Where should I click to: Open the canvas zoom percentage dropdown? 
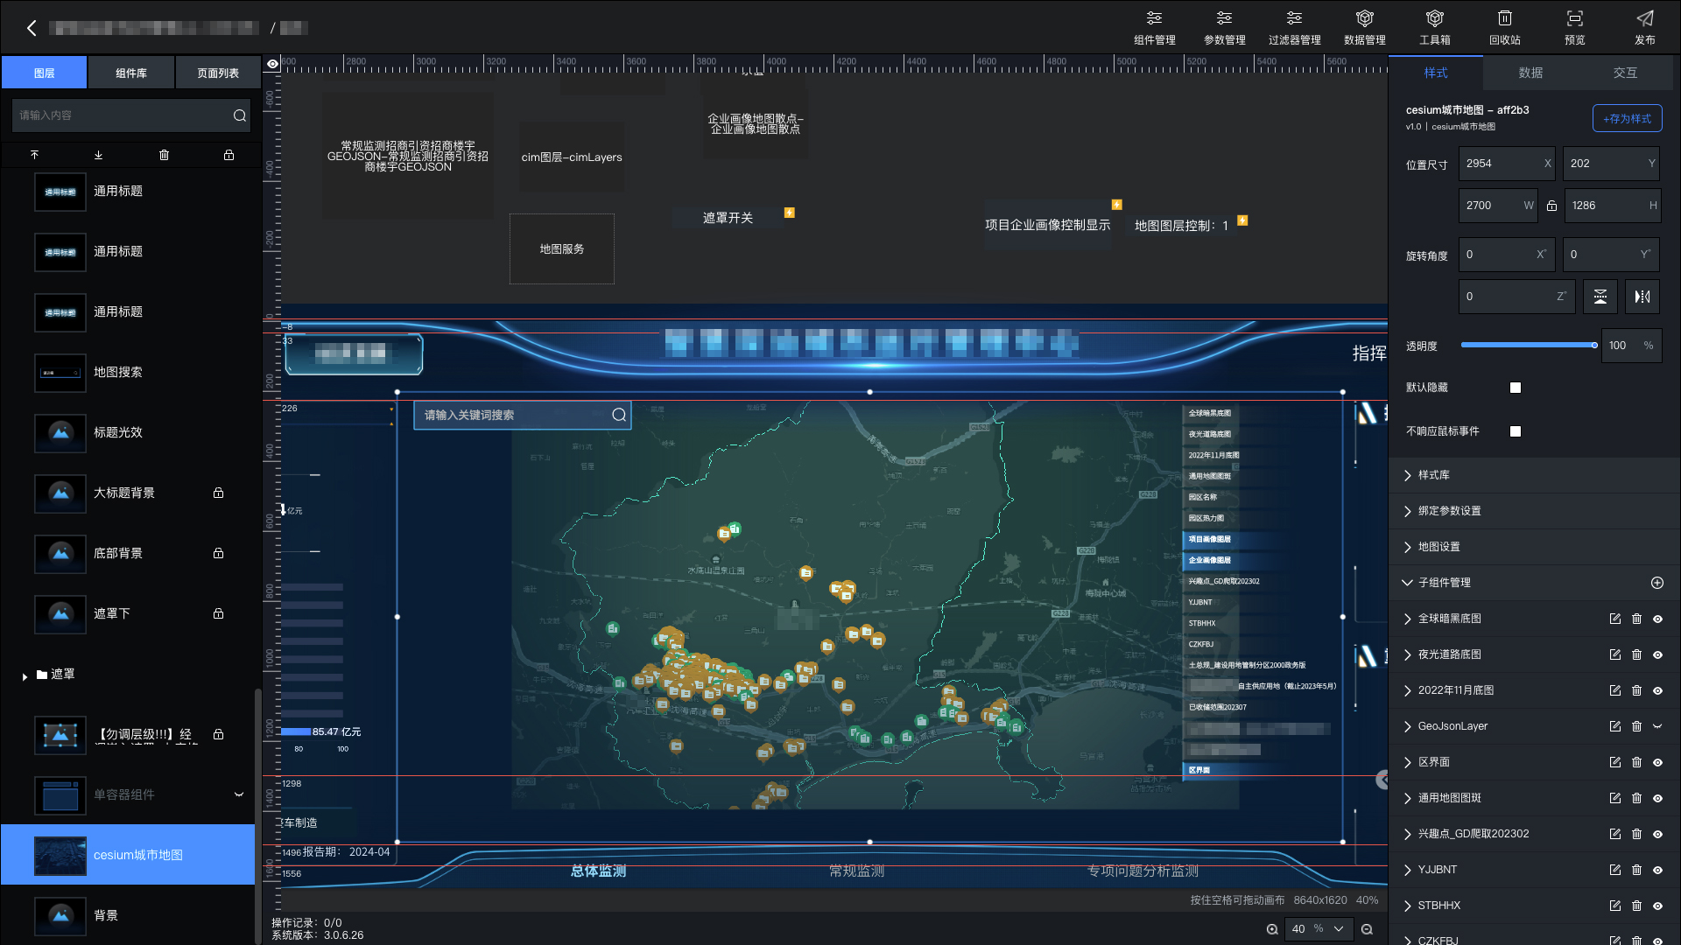point(1339,929)
